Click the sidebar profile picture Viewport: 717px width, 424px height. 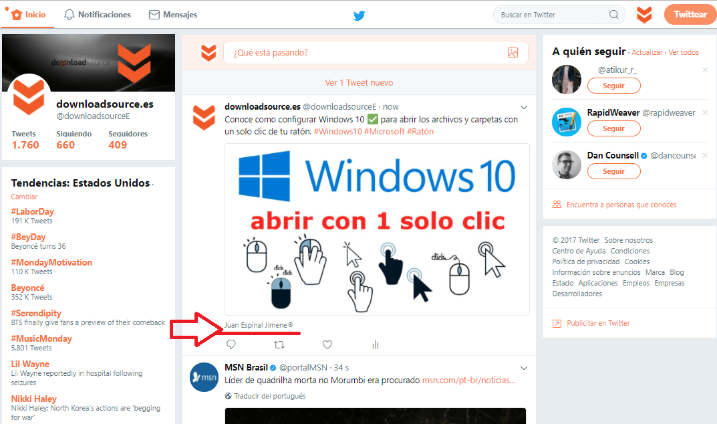tap(29, 96)
